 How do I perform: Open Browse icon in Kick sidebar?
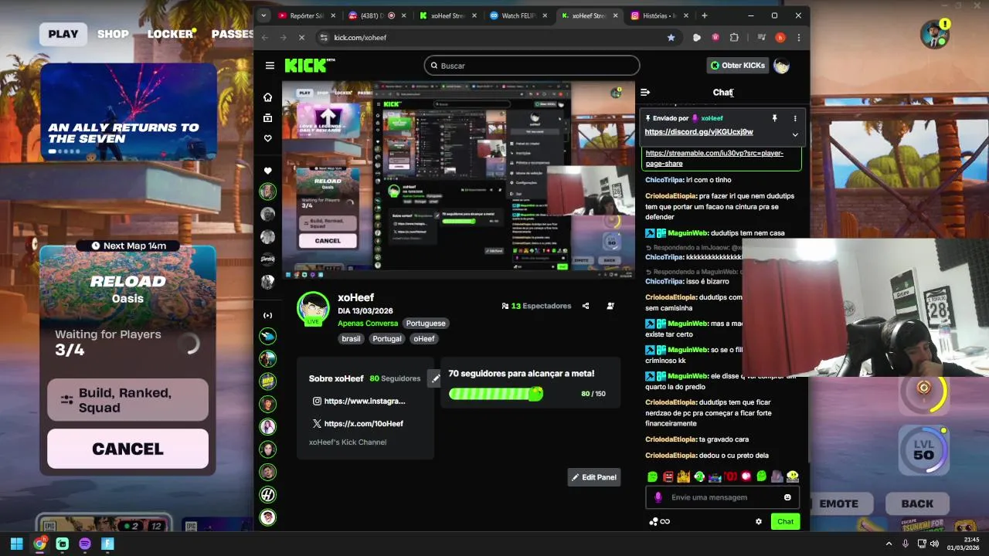click(267, 118)
